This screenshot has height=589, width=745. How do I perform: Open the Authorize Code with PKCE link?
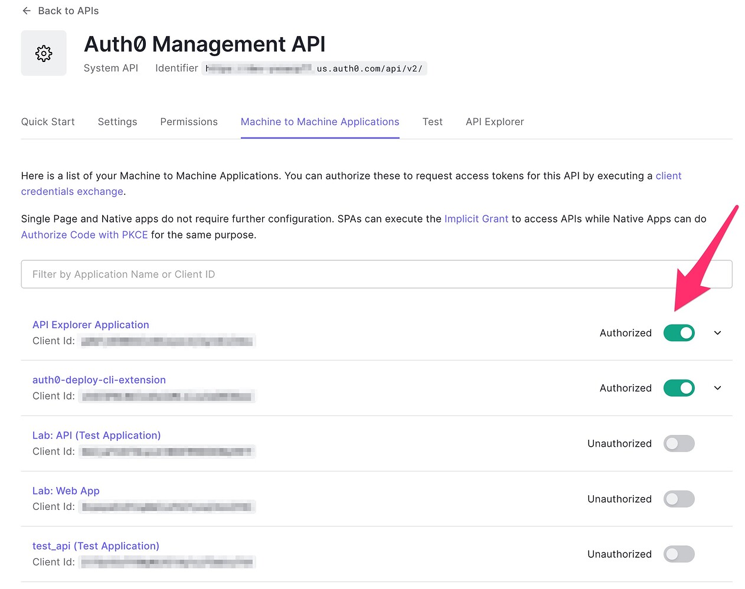(84, 235)
